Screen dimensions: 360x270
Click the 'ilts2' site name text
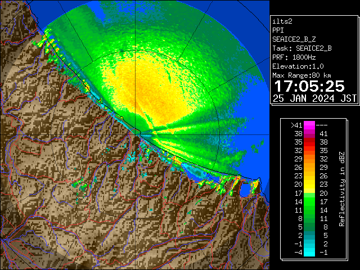[282, 21]
